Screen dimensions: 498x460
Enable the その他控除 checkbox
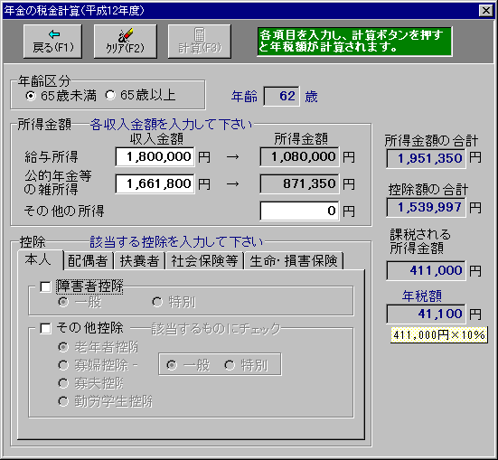click(x=45, y=328)
